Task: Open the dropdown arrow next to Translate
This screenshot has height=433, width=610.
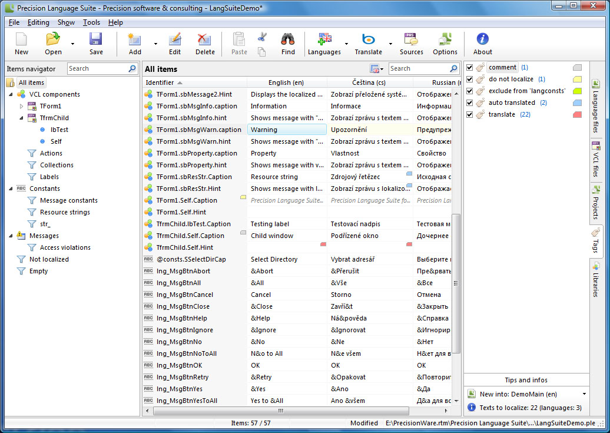Action: (390, 44)
